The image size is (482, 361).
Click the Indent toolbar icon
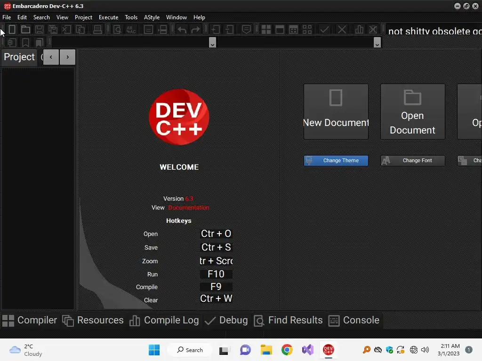[216, 30]
